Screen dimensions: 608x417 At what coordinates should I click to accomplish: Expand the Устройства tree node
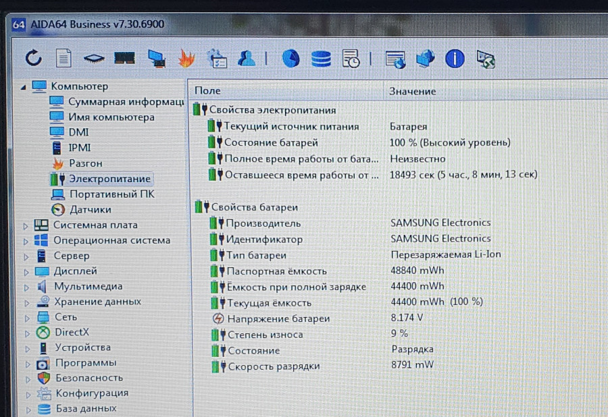tap(28, 349)
